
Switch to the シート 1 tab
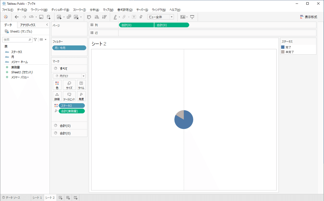tap(37, 198)
